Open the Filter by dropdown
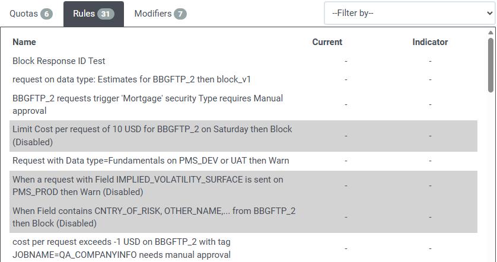The image size is (497, 262). tap(409, 13)
